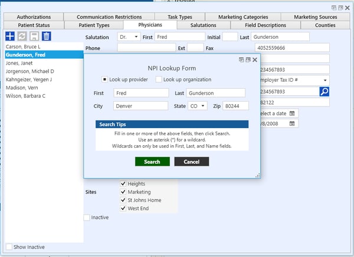The height and width of the screenshot is (257, 354).
Task: Minimize the main settings window
Action: tap(334, 8)
